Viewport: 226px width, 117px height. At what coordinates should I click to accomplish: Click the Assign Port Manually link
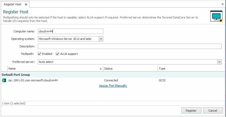[113, 86]
